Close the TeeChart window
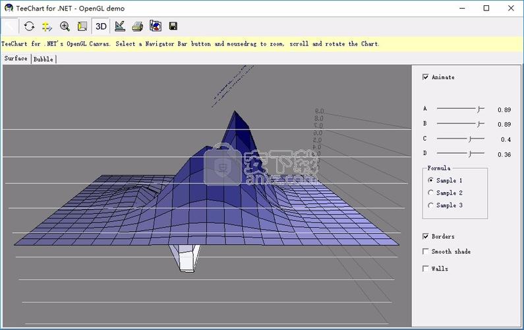Screen dimensions: 524x330 (x=511, y=9)
